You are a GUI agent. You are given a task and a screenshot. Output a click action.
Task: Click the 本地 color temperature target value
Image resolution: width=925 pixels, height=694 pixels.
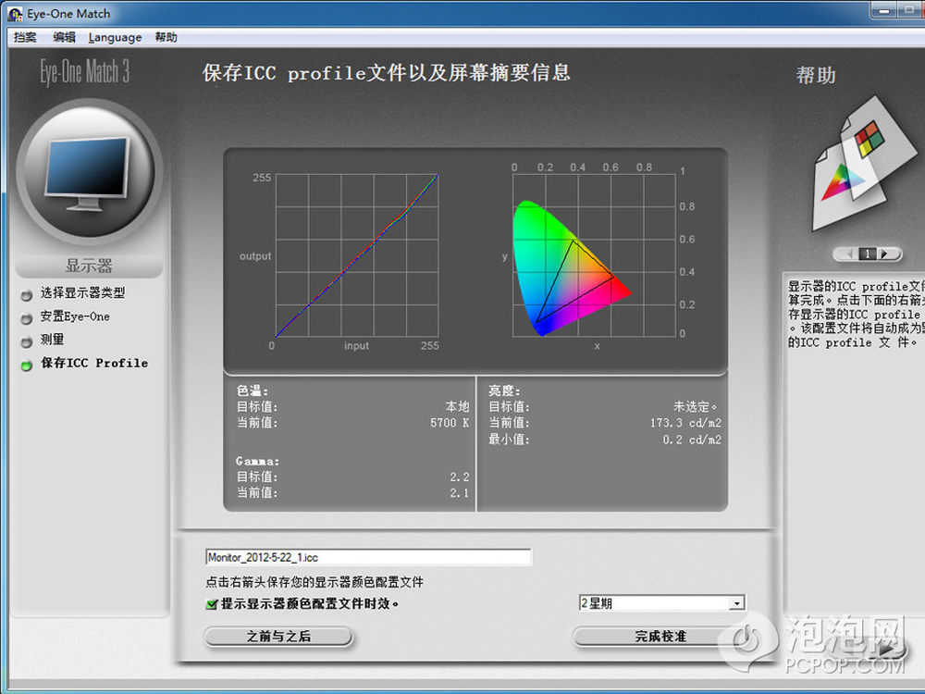point(457,406)
